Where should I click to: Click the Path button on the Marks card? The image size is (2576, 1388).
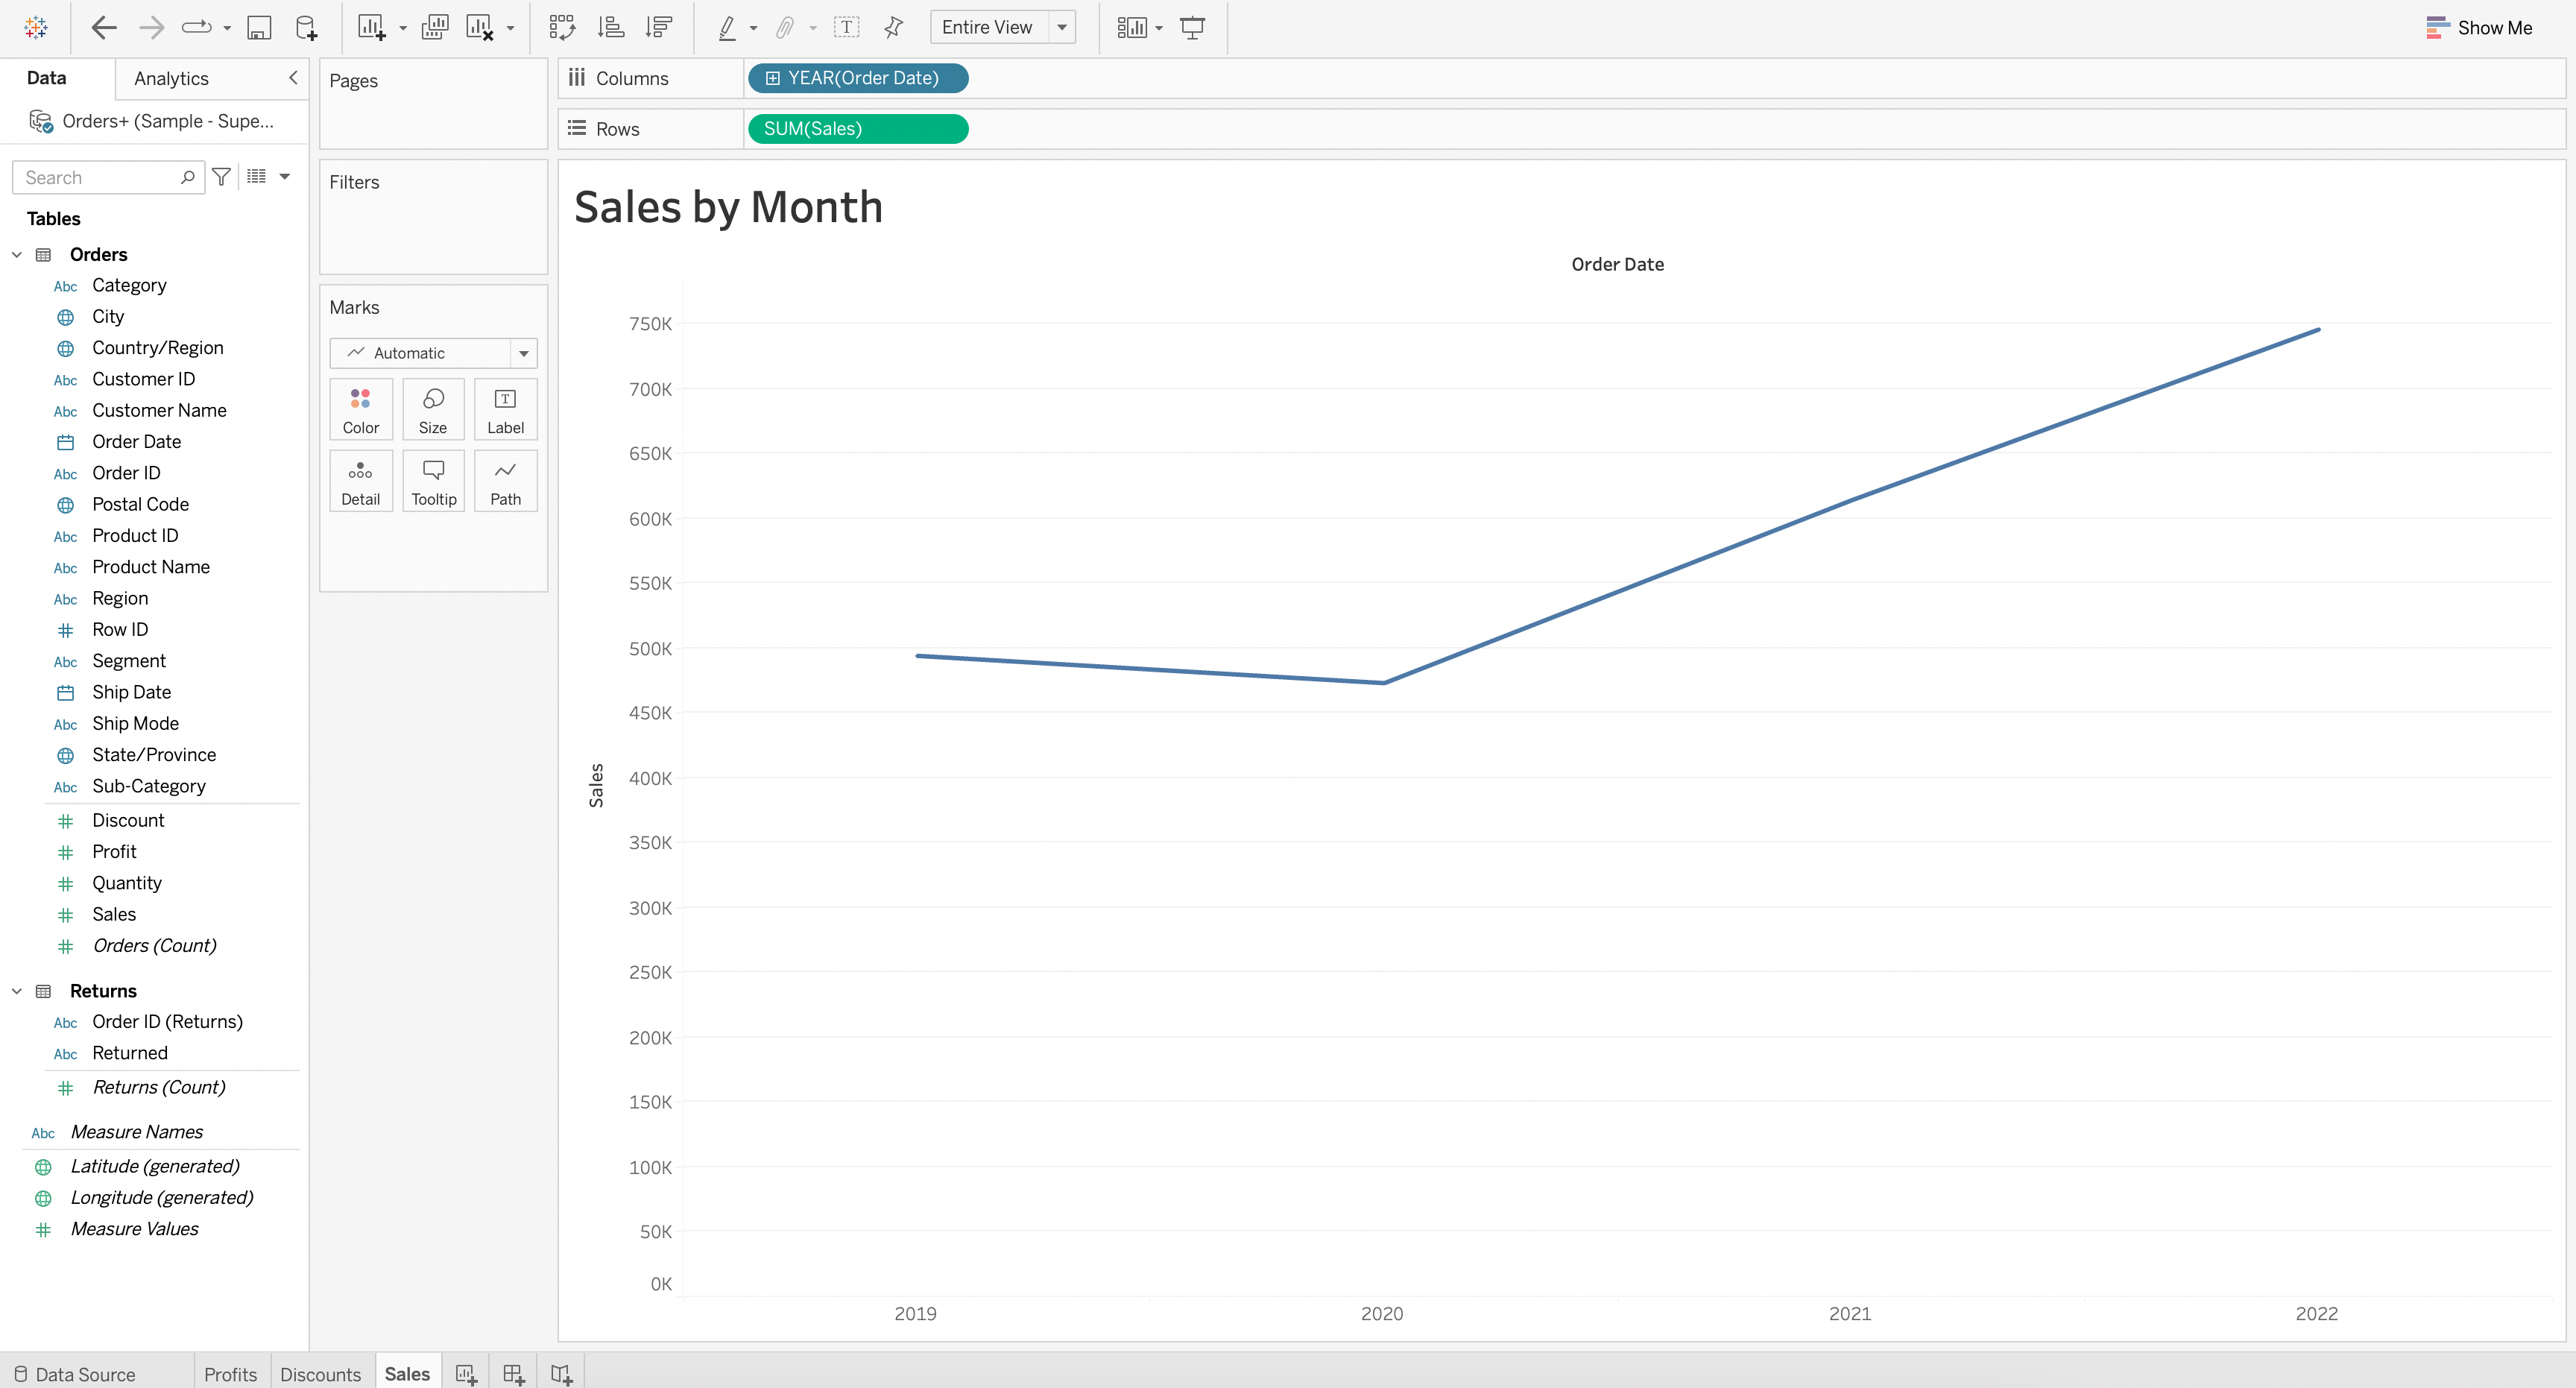tap(505, 480)
